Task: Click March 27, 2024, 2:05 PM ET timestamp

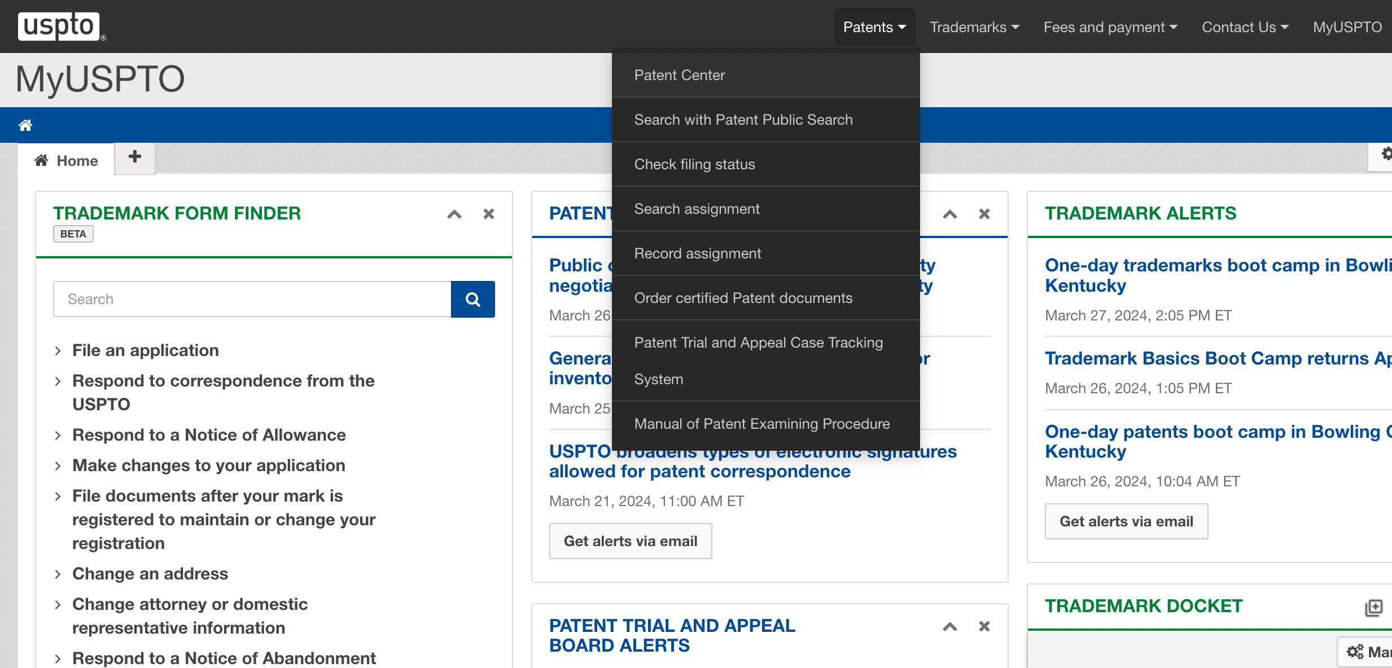Action: pyautogui.click(x=1138, y=315)
